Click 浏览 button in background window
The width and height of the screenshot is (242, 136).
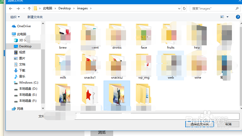pos(102,133)
